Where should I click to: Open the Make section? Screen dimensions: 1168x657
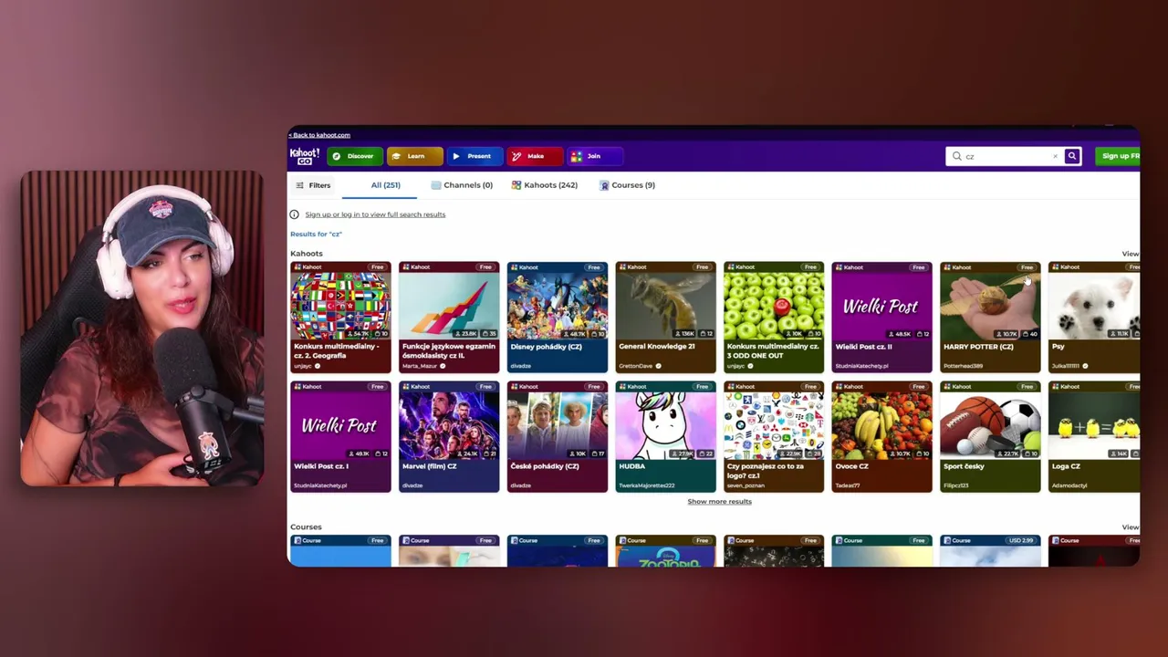[x=534, y=156]
